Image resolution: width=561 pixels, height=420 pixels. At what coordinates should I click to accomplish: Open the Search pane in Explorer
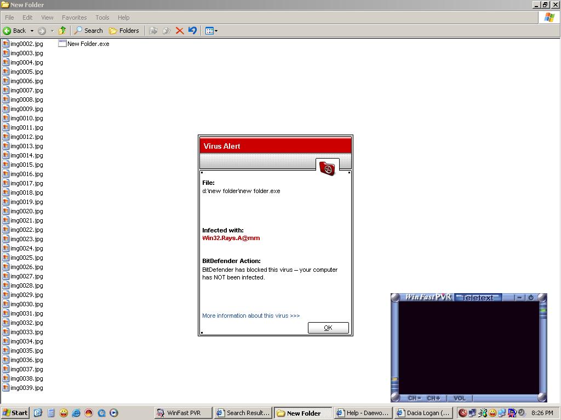click(88, 31)
